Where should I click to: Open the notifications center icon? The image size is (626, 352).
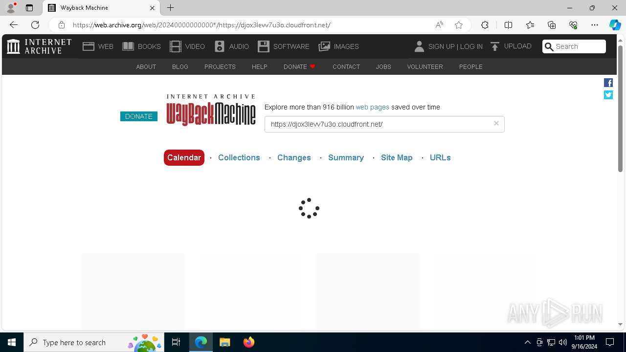[x=610, y=342]
